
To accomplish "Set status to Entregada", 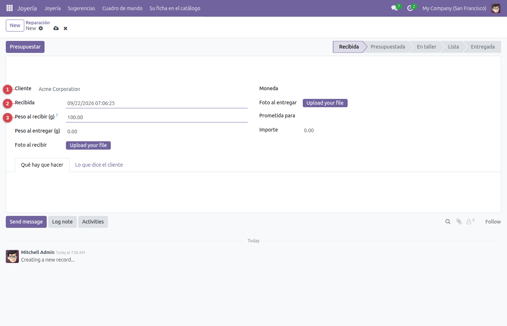I will point(483,47).
